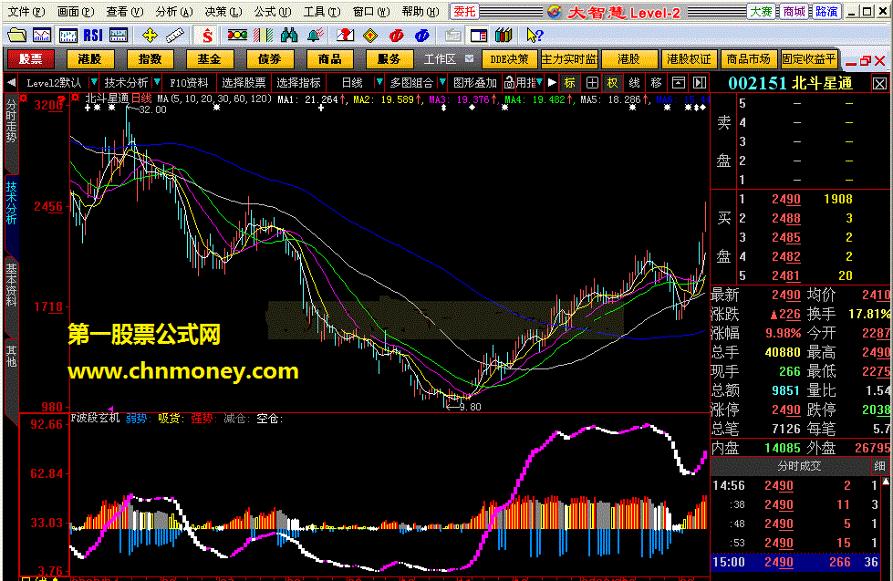The height and width of the screenshot is (581, 893).
Task: Click the 选择指标 button
Action: pos(298,83)
